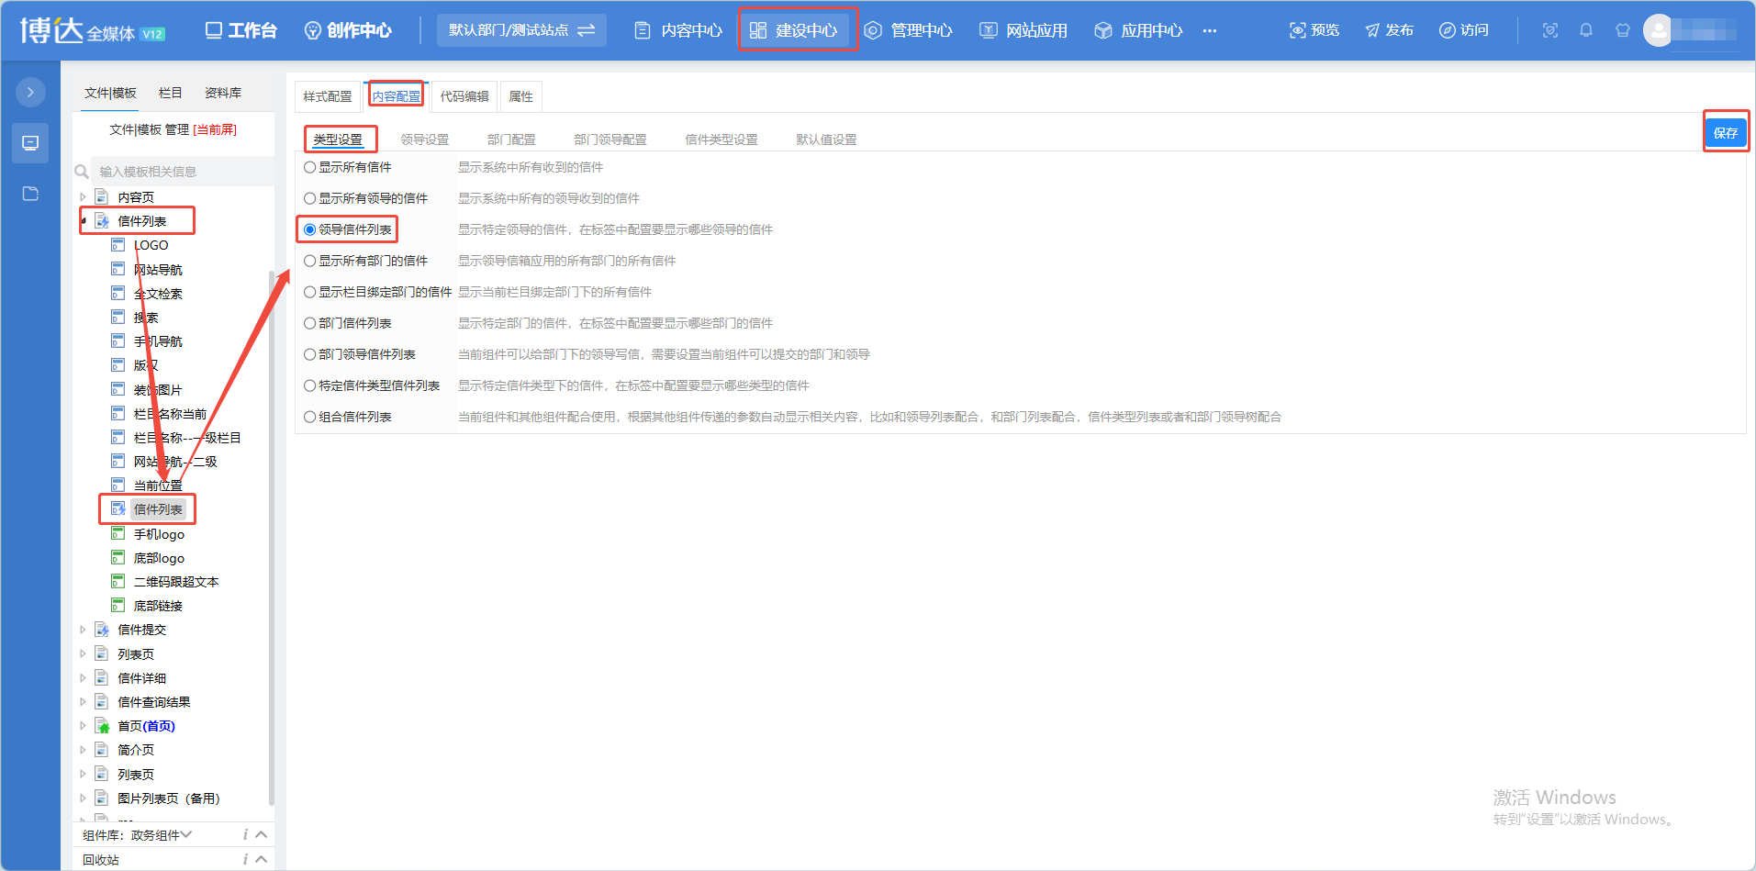The image size is (1756, 871).
Task: Expand the 信件提交 tree node
Action: 83,630
